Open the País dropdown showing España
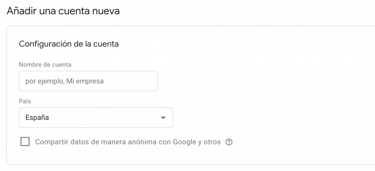The image size is (375, 171). coord(96,118)
